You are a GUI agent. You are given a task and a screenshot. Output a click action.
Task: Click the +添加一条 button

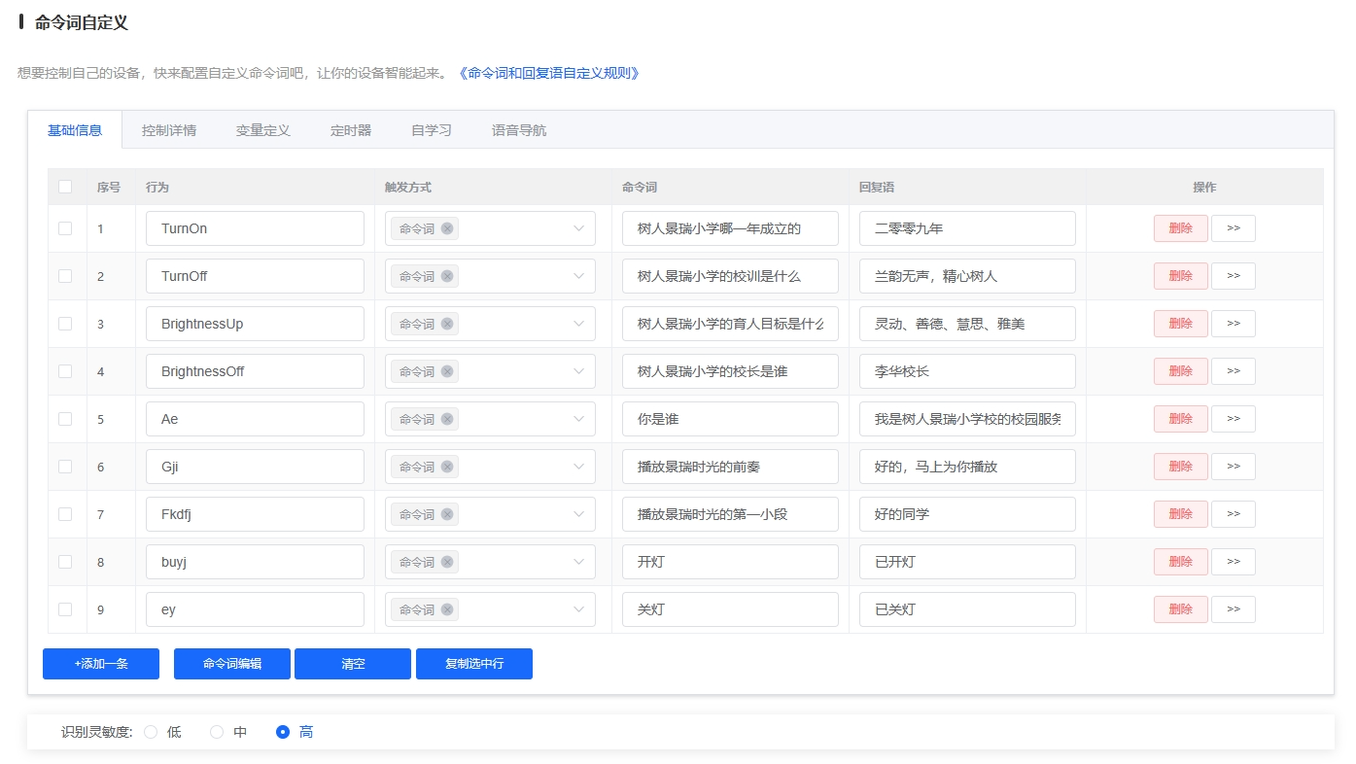click(x=101, y=664)
